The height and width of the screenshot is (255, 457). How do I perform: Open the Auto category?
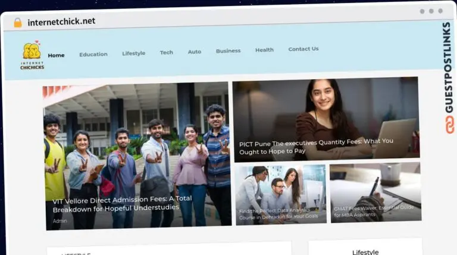(x=195, y=52)
